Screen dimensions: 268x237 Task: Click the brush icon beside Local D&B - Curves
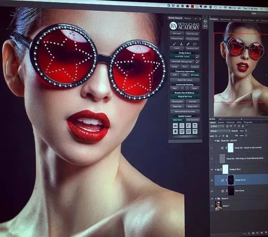point(197,56)
